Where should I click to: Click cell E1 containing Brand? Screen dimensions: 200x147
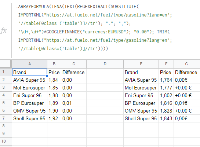[x=141, y=72]
